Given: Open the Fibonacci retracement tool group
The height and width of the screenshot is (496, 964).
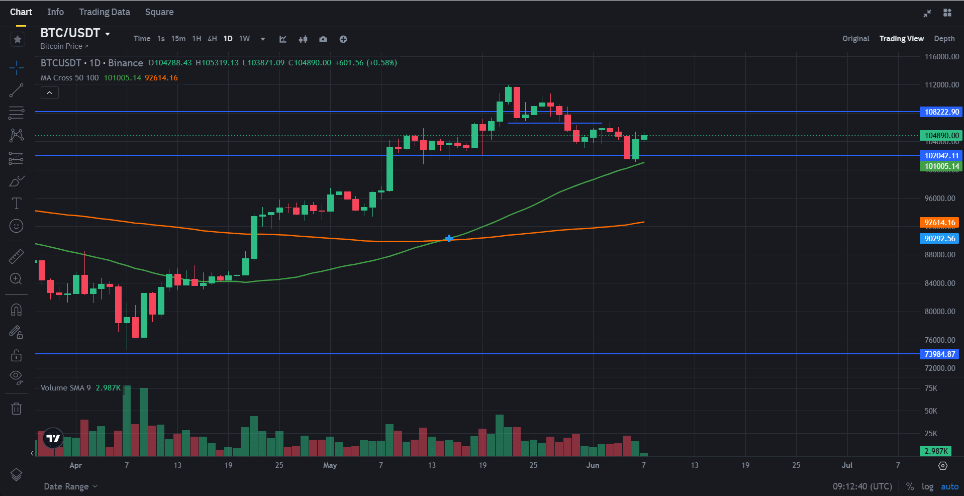Looking at the screenshot, I should coord(16,113).
